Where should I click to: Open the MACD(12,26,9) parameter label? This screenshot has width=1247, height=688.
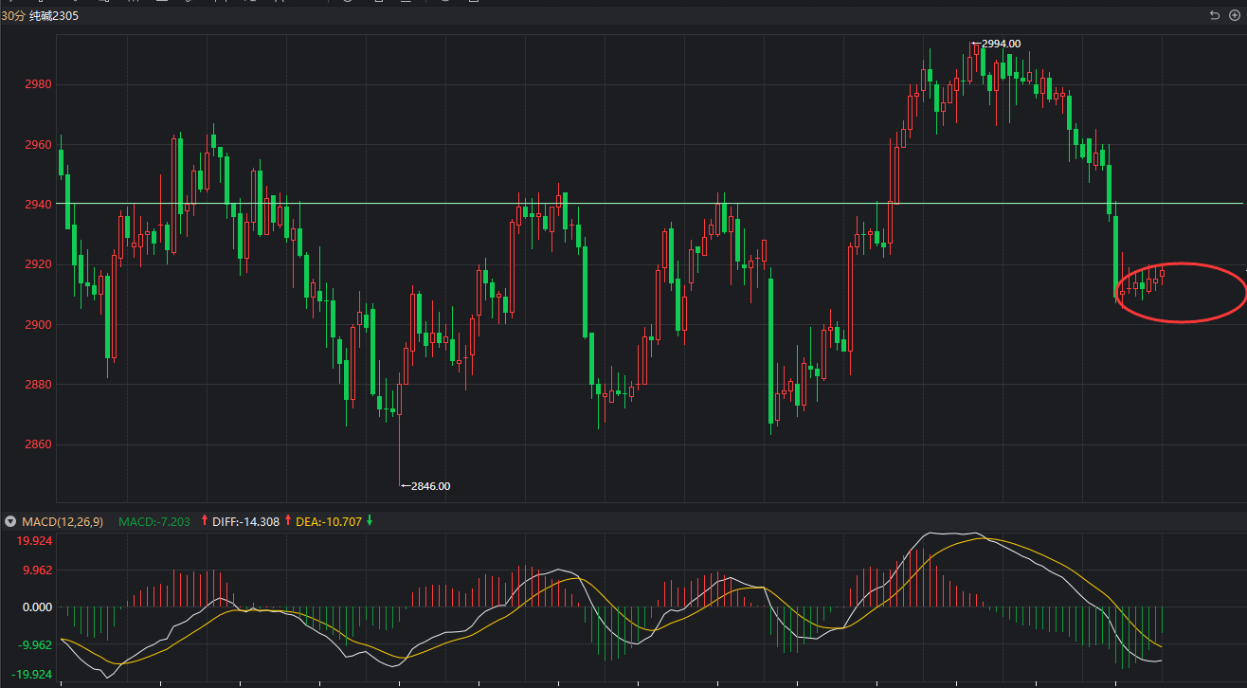click(63, 521)
